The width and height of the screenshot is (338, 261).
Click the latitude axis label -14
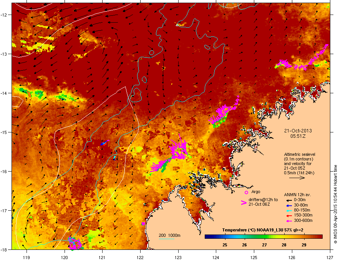point(4,93)
